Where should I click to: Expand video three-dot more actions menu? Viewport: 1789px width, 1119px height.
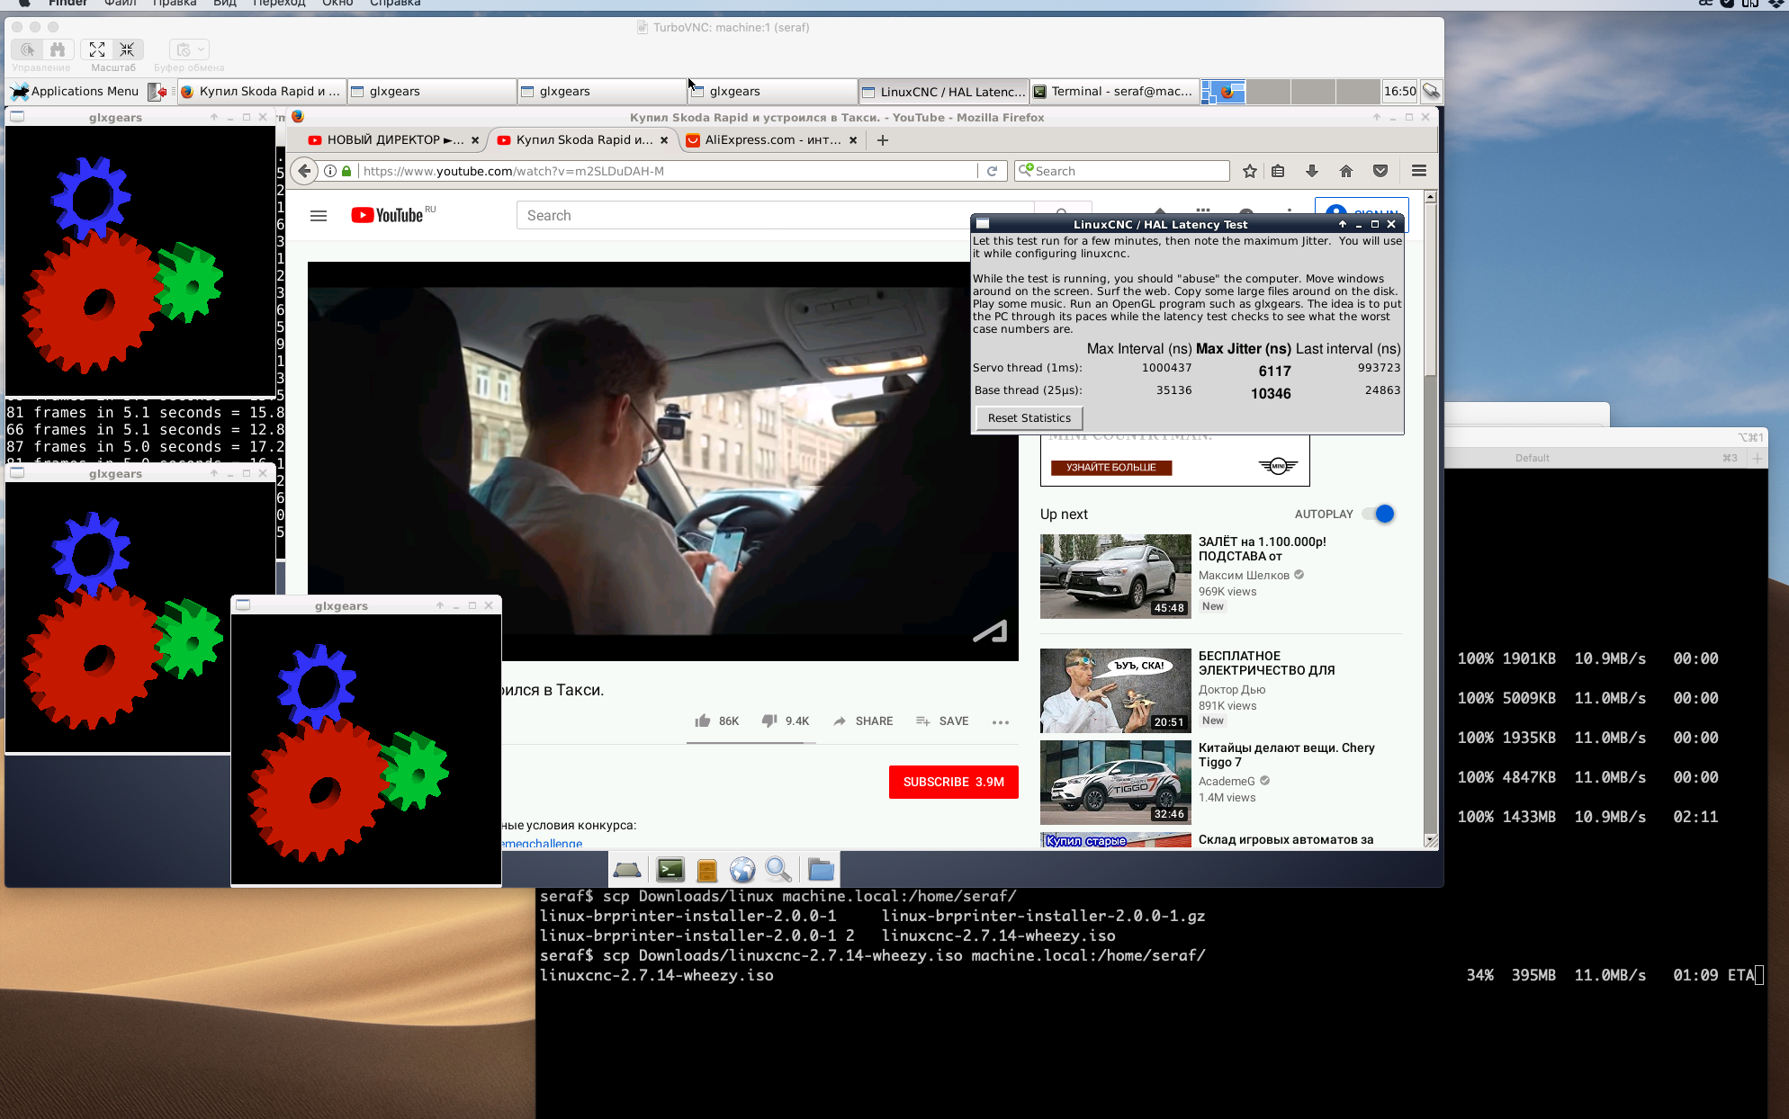pos(1000,721)
